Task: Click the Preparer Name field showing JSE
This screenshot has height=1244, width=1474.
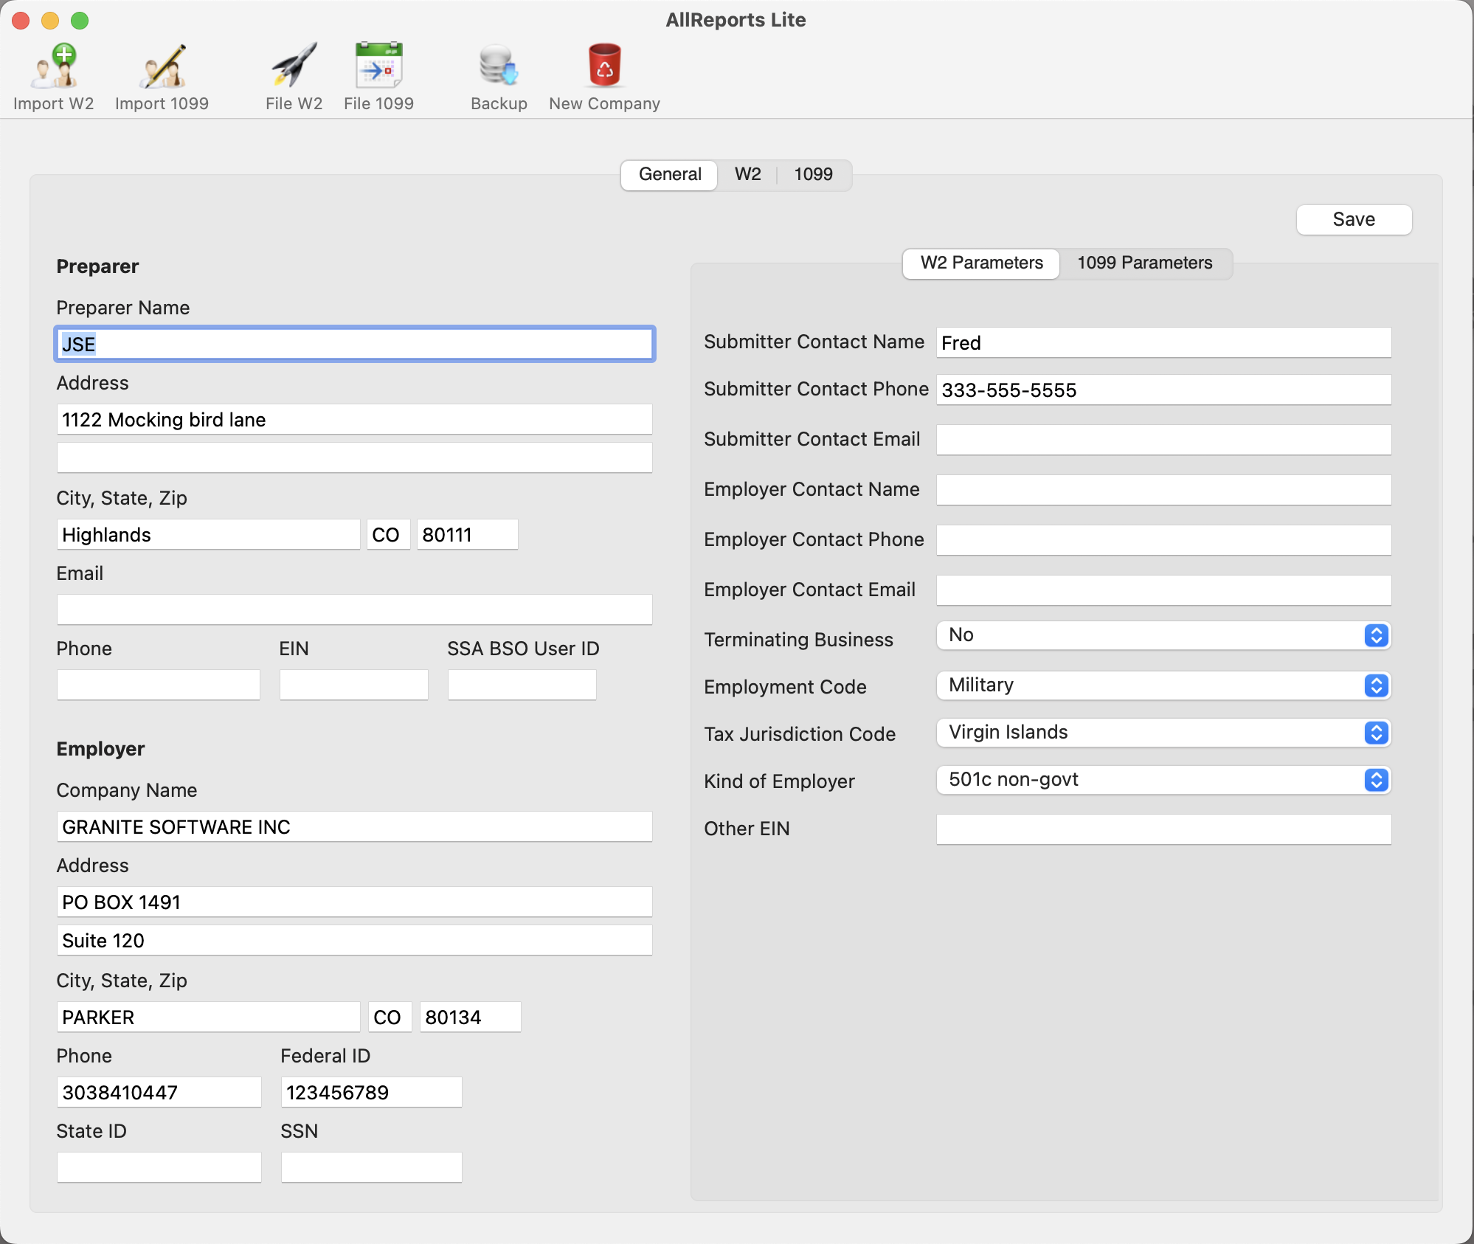Action: pyautogui.click(x=354, y=344)
